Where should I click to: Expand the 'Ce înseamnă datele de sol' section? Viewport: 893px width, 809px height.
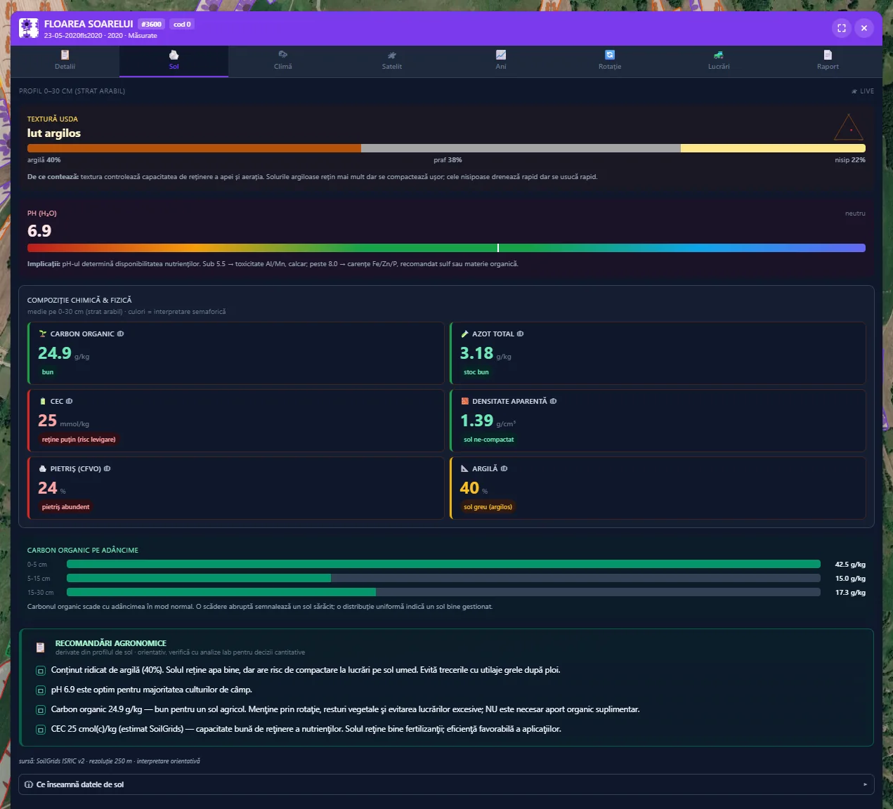pos(446,784)
